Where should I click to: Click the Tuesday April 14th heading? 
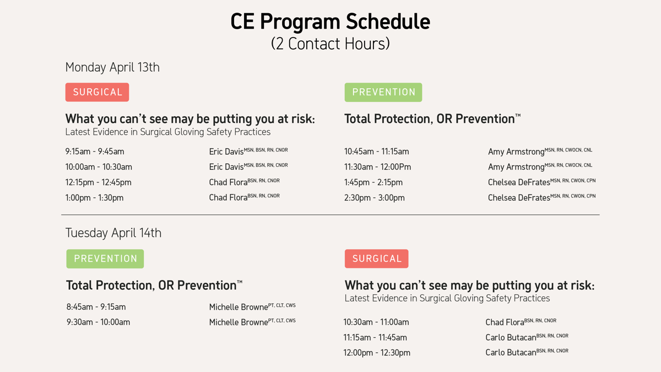point(113,233)
